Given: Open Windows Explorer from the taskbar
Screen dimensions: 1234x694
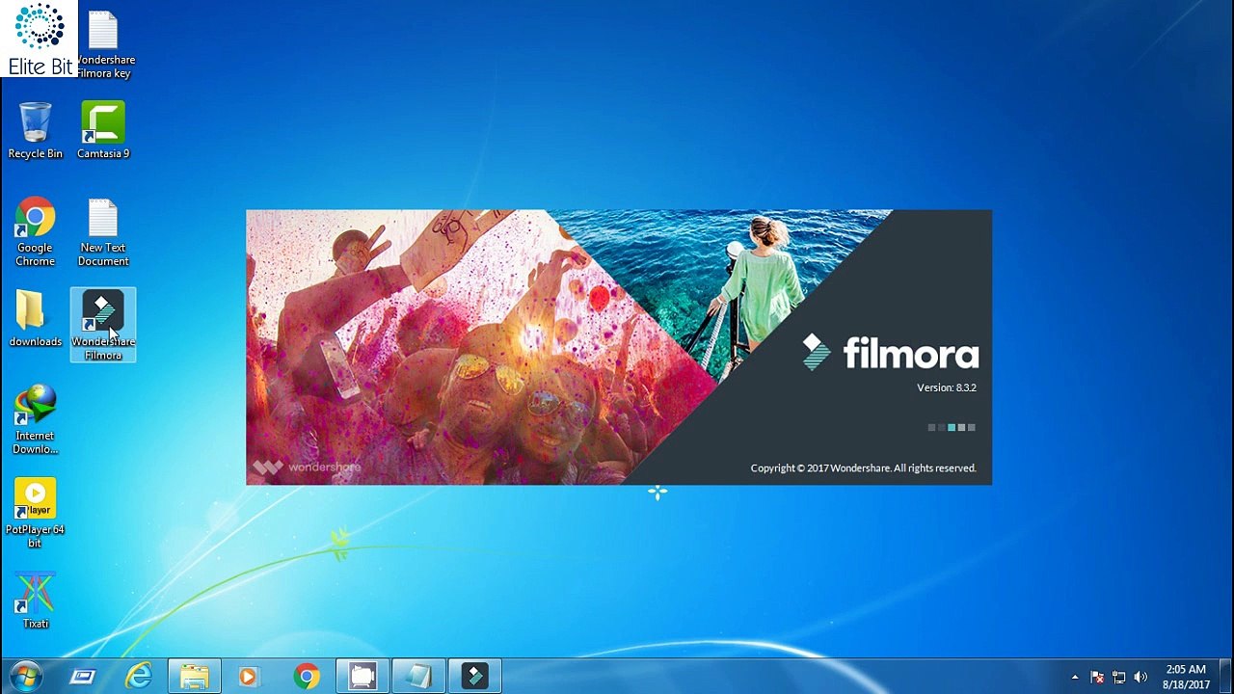Looking at the screenshot, I should (195, 677).
